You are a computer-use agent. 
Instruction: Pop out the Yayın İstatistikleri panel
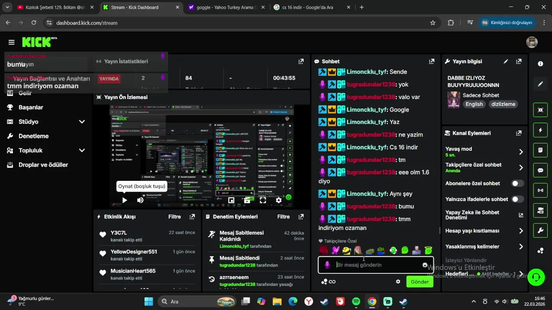click(301, 62)
